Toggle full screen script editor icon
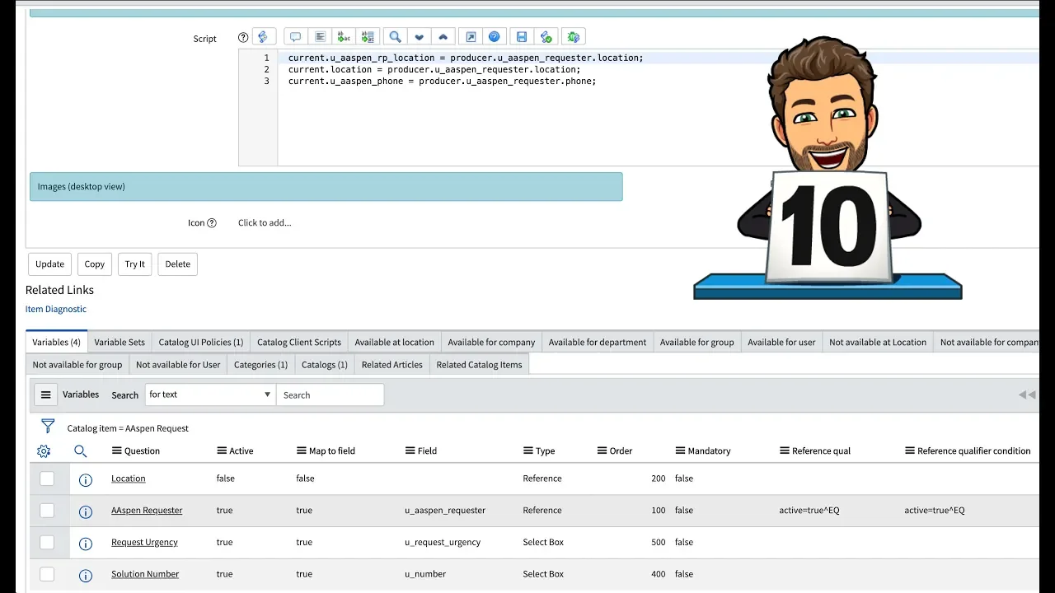 (x=471, y=37)
